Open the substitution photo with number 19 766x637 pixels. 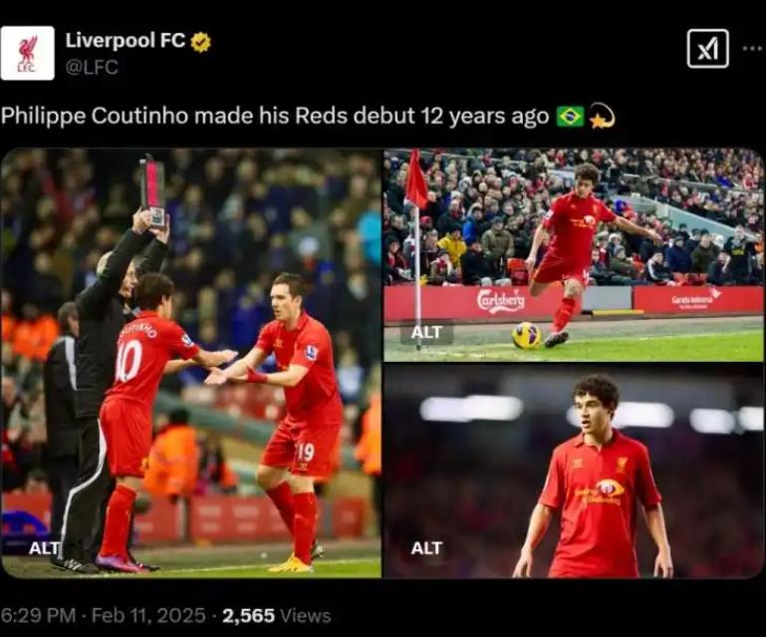[191, 363]
